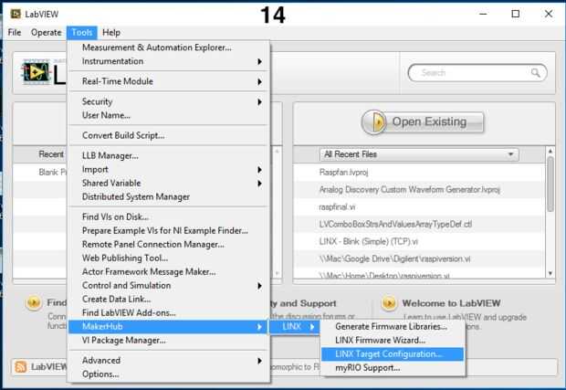Open recent file raspfinal.vi
This screenshot has width=566, height=390.
point(337,207)
